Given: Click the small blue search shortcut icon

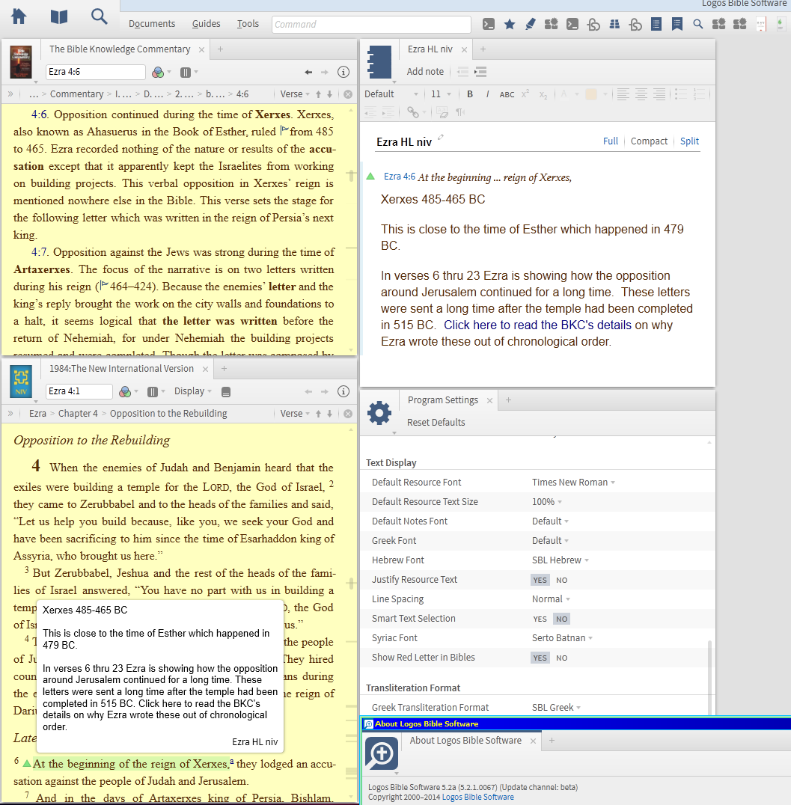Looking at the screenshot, I should tap(697, 24).
